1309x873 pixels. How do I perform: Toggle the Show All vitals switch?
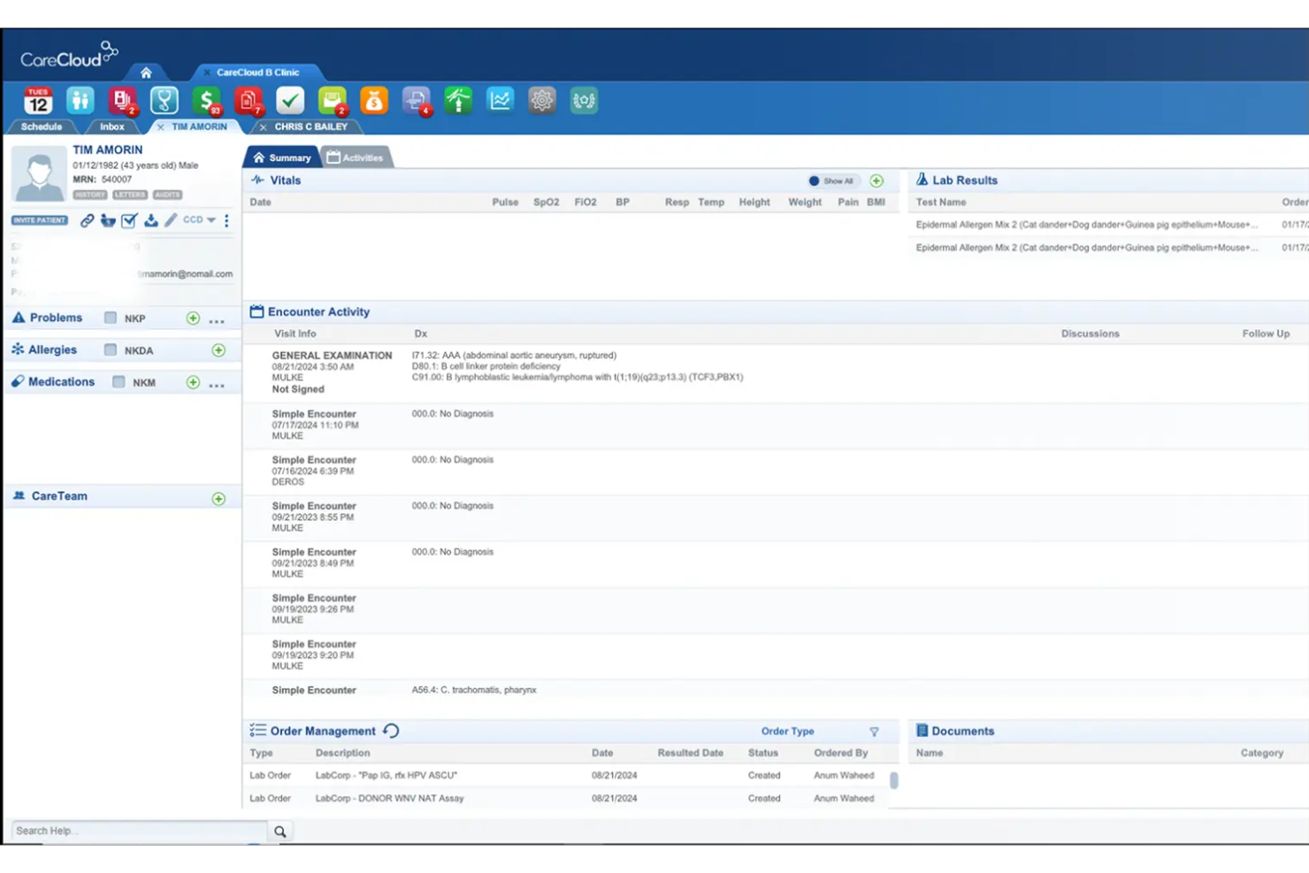pos(831,180)
